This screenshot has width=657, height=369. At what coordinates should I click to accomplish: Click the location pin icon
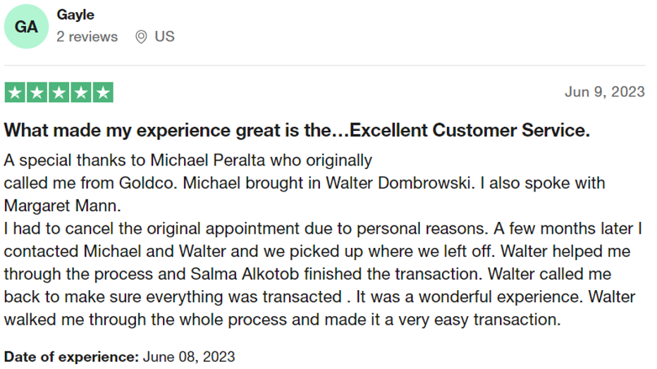click(141, 37)
